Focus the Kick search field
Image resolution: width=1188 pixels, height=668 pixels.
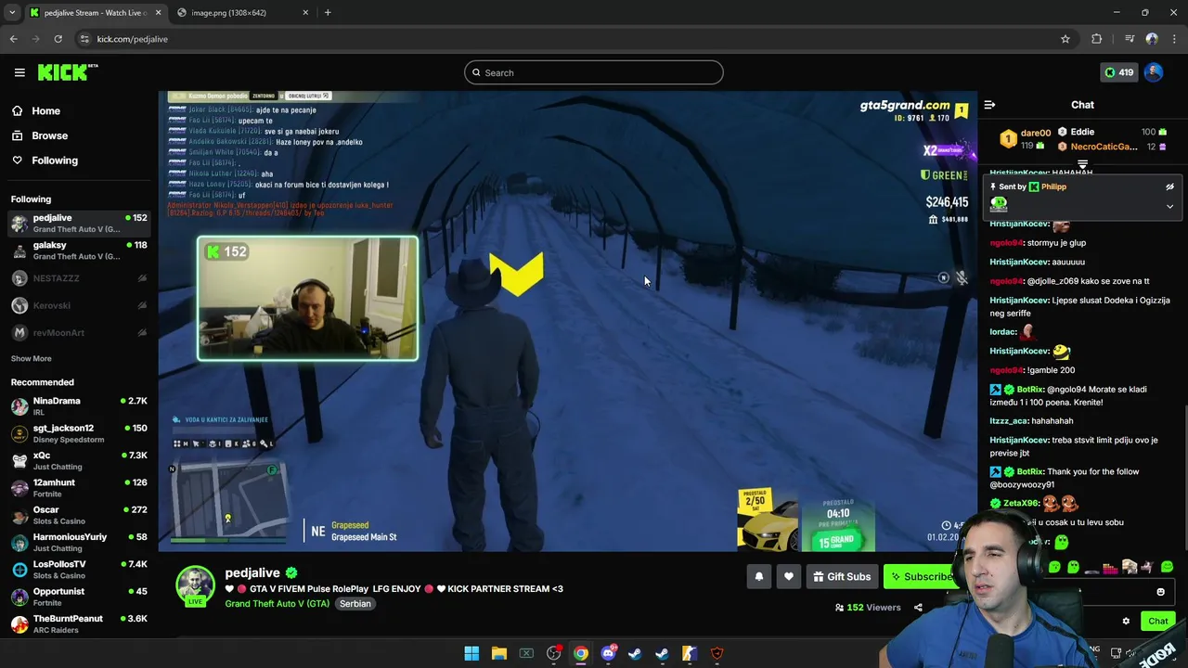594,72
